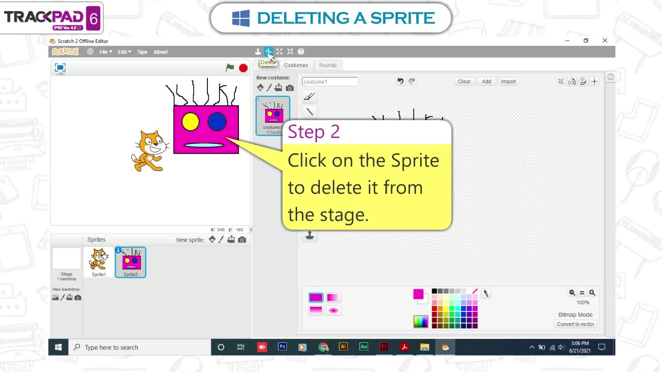The height and width of the screenshot is (372, 662).
Task: Choose the horizontal gradient fill style
Action: tap(333, 297)
